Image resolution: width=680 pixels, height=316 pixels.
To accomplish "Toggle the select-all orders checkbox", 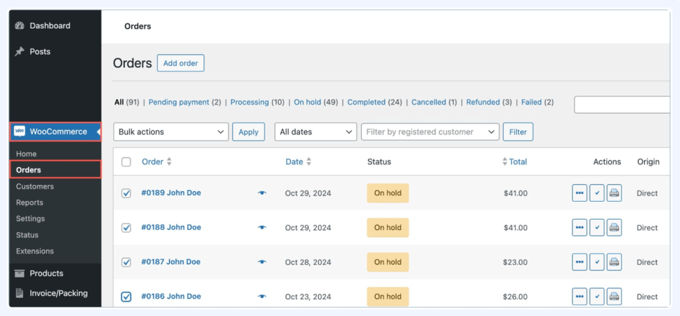I will coord(126,162).
